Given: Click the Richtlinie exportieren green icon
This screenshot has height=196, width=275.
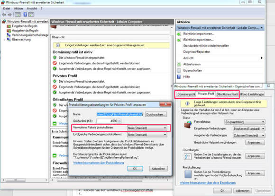Looking at the screenshot, I should 179,40.
